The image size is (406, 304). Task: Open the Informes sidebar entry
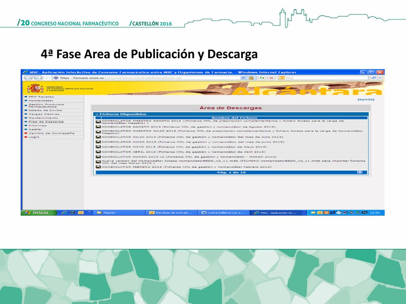click(38, 125)
